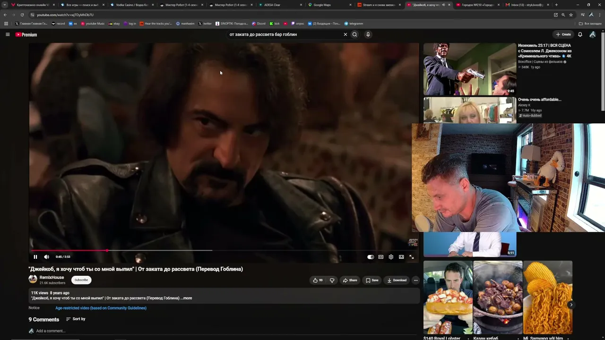The image size is (605, 340).
Task: Like the video with the thumbs-up button
Action: pos(318,280)
